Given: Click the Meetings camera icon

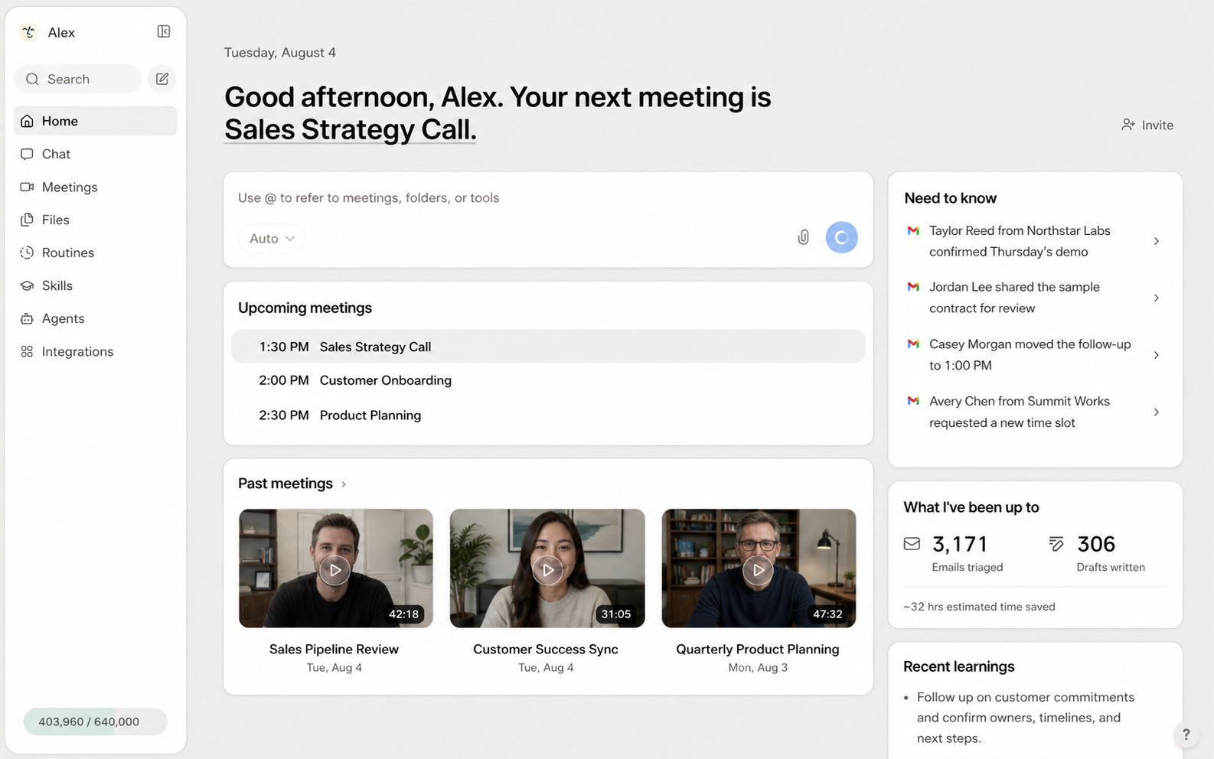Looking at the screenshot, I should tap(27, 187).
